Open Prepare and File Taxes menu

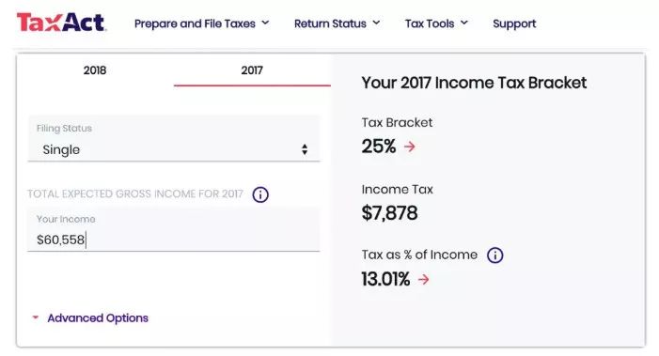[x=202, y=23]
